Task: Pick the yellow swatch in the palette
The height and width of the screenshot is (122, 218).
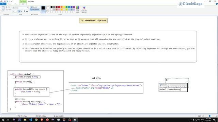Action: [64, 7]
